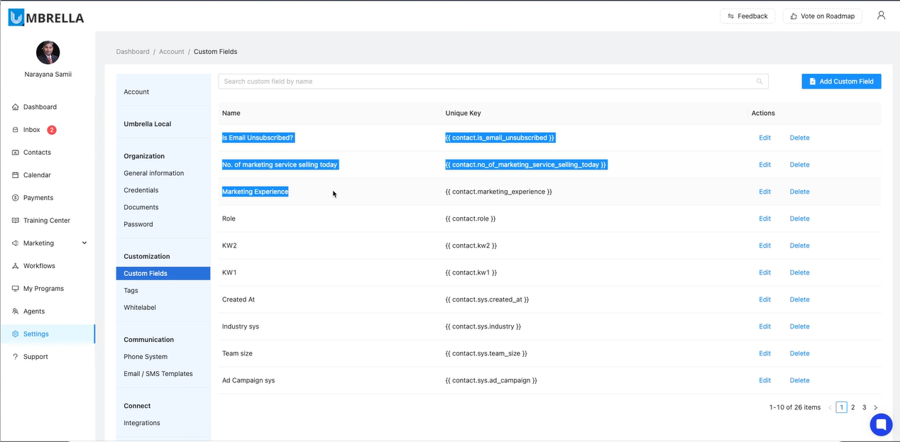
Task: Open Dashboard in sidebar menu
Action: (x=40, y=107)
